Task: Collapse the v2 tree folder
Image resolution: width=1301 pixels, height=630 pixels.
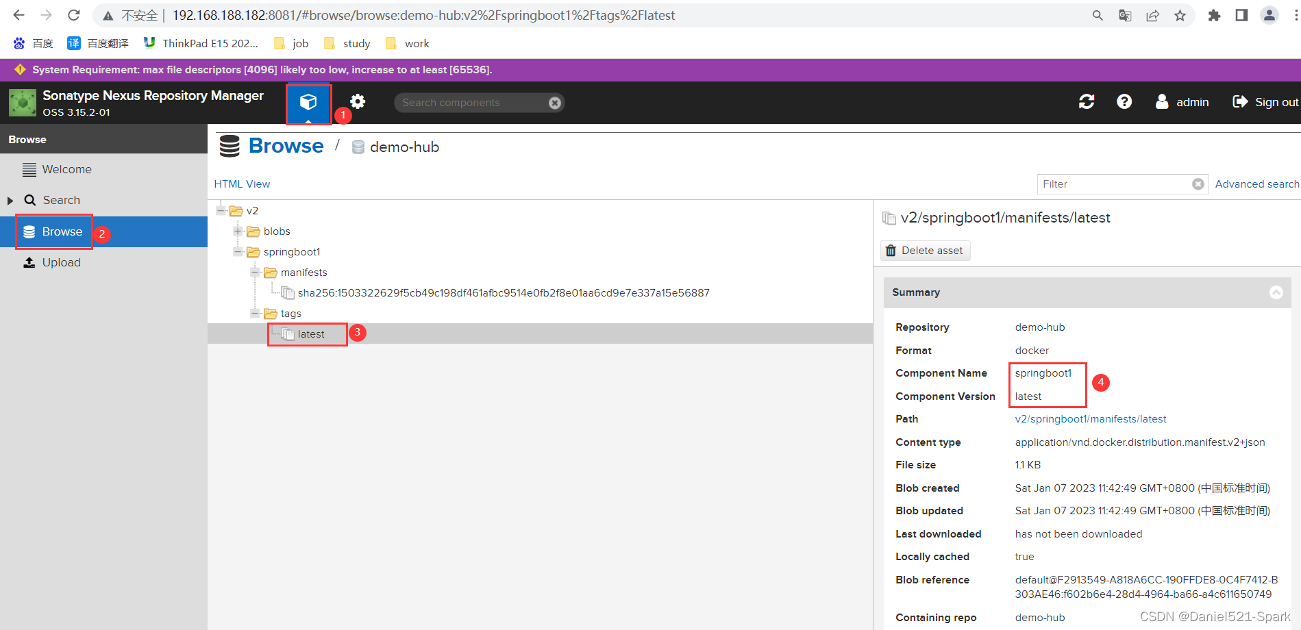Action: coord(221,210)
